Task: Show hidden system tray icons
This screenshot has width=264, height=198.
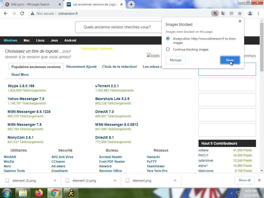Action: pyautogui.click(x=232, y=193)
